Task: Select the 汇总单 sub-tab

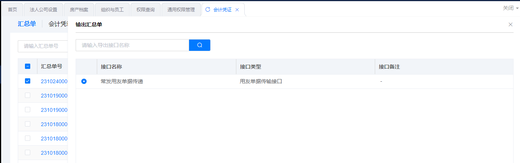Action: point(27,24)
